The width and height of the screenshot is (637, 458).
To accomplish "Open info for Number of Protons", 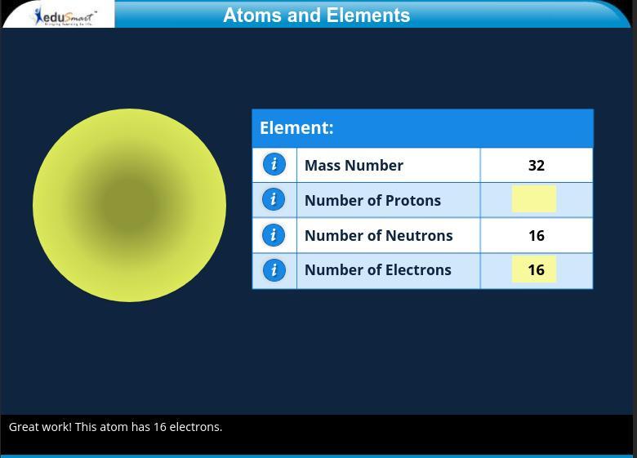I will click(274, 199).
